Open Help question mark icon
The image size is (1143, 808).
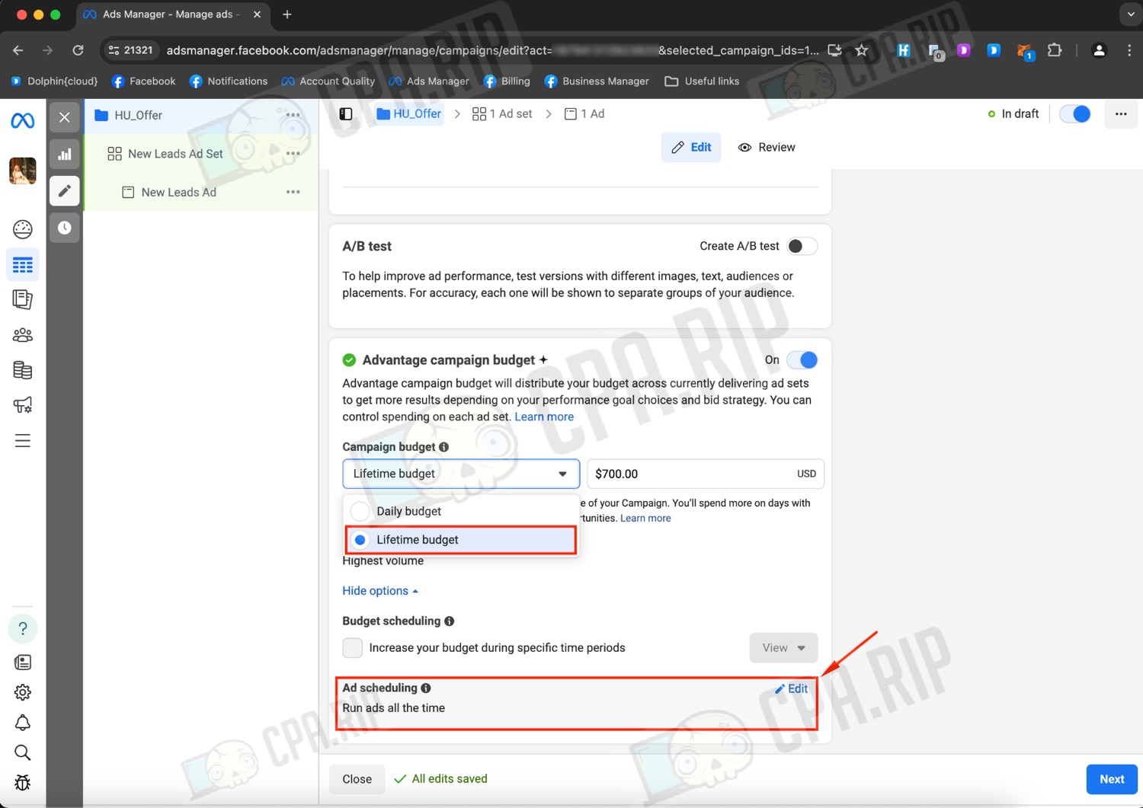point(22,628)
